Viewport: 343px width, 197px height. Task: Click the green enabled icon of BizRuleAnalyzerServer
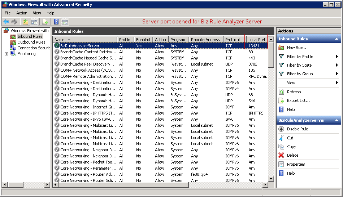coord(57,45)
